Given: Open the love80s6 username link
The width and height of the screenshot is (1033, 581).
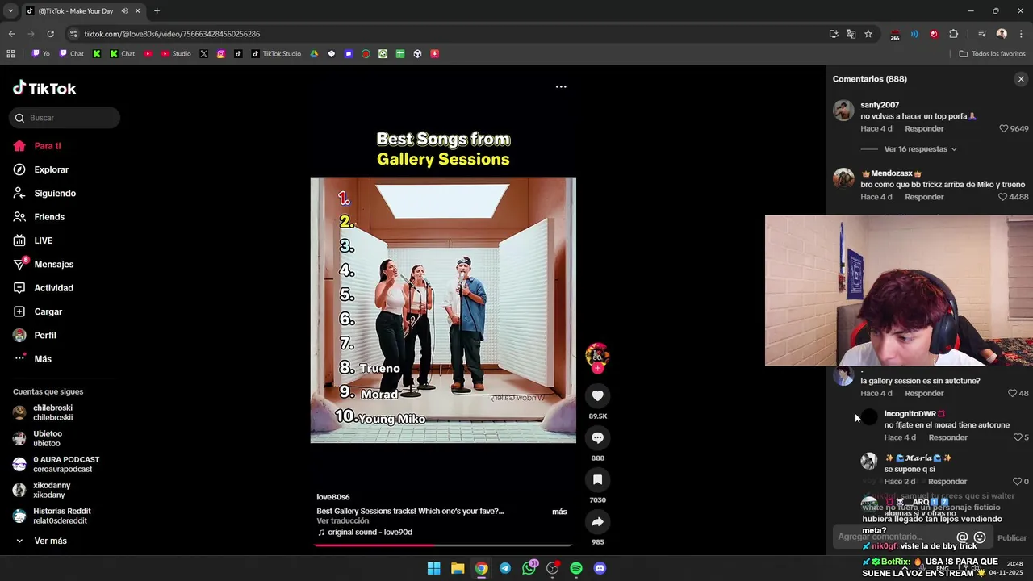Looking at the screenshot, I should [332, 497].
